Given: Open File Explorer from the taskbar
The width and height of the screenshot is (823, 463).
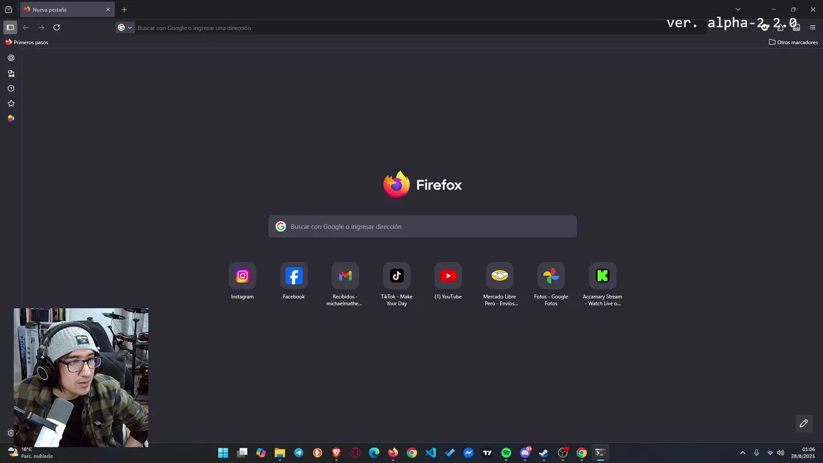Looking at the screenshot, I should [x=280, y=453].
